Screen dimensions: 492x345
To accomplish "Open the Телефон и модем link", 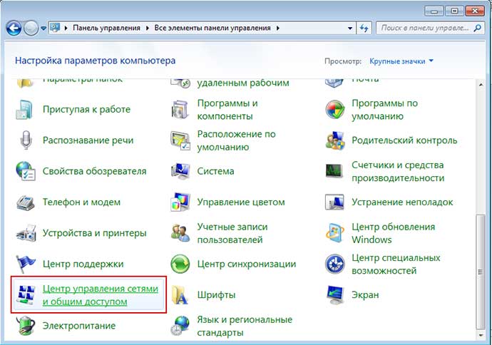I will 81,202.
